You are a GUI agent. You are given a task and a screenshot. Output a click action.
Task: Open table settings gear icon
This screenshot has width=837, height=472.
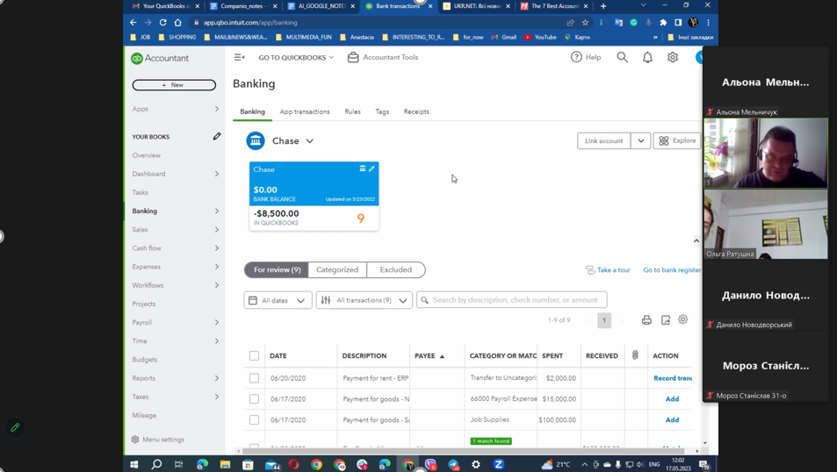click(x=682, y=319)
